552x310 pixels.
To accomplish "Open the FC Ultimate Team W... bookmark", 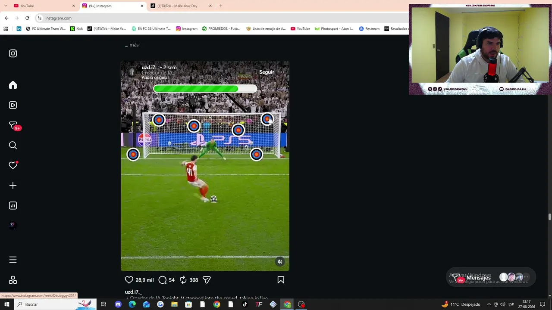I will point(46,29).
